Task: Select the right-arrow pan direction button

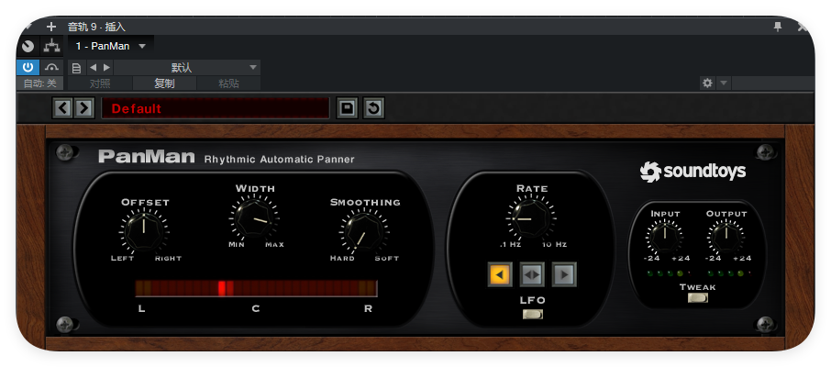Action: click(x=564, y=274)
